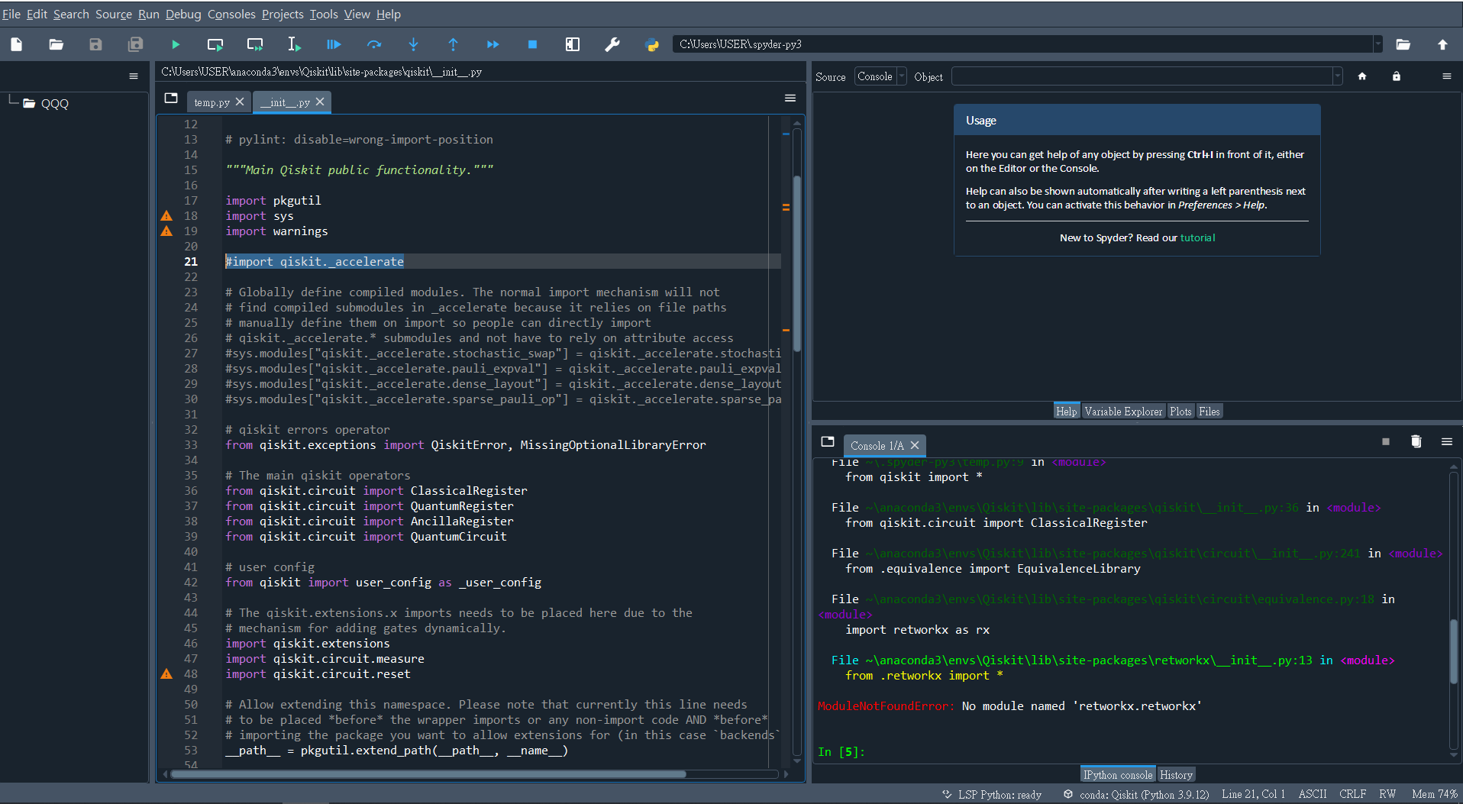This screenshot has width=1463, height=804.
Task: Click the editor vertical scrollbar
Action: click(x=796, y=263)
